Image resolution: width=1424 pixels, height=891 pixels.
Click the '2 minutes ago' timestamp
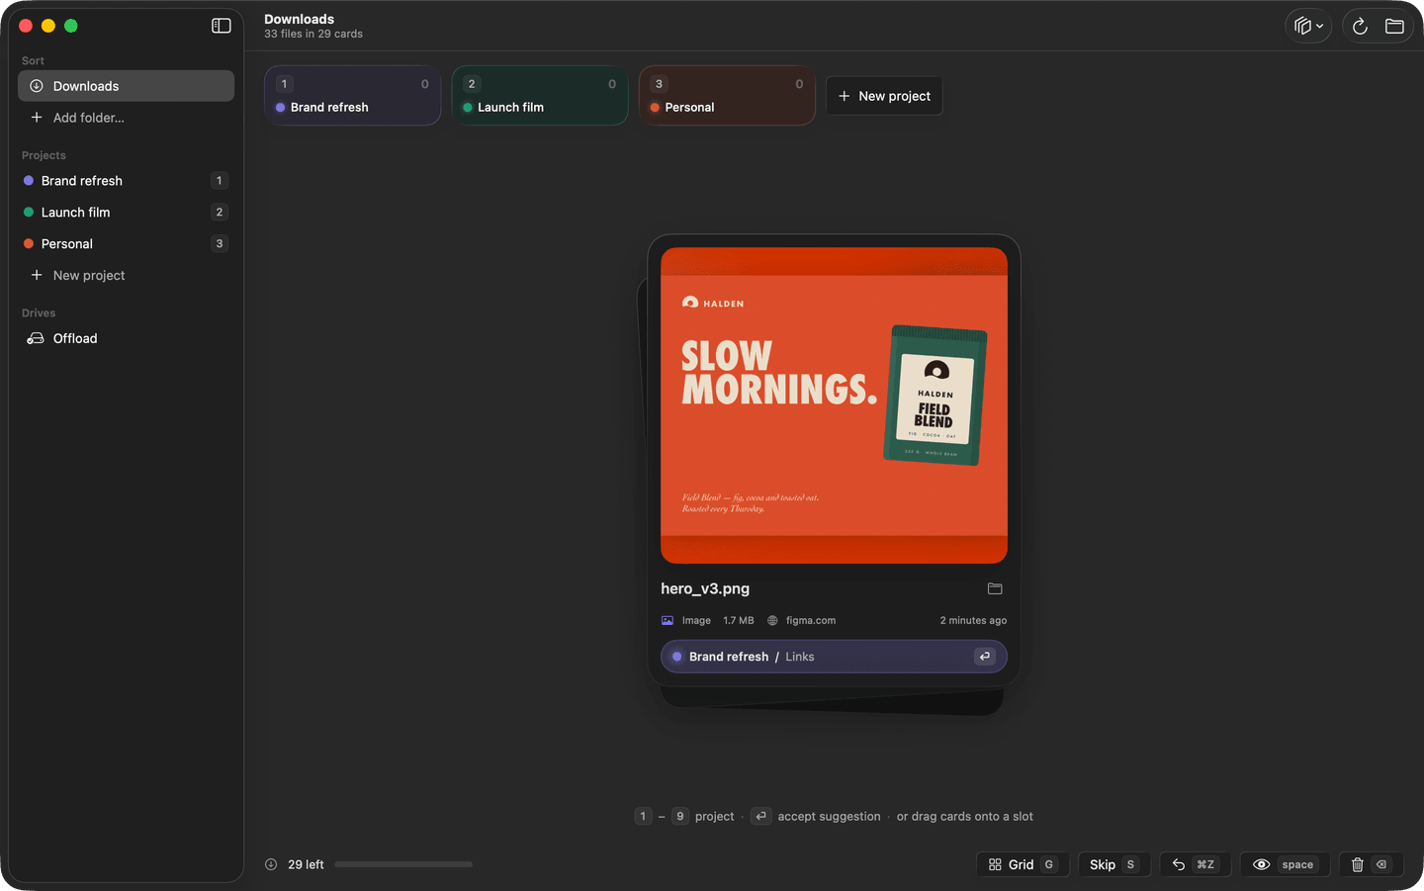point(973,621)
